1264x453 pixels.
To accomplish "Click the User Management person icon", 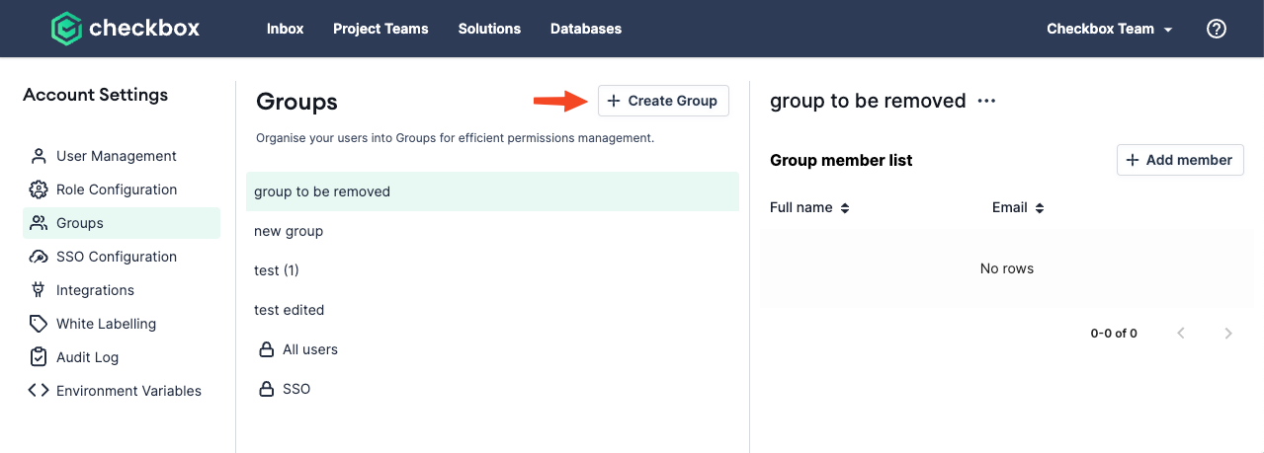I will pos(39,156).
